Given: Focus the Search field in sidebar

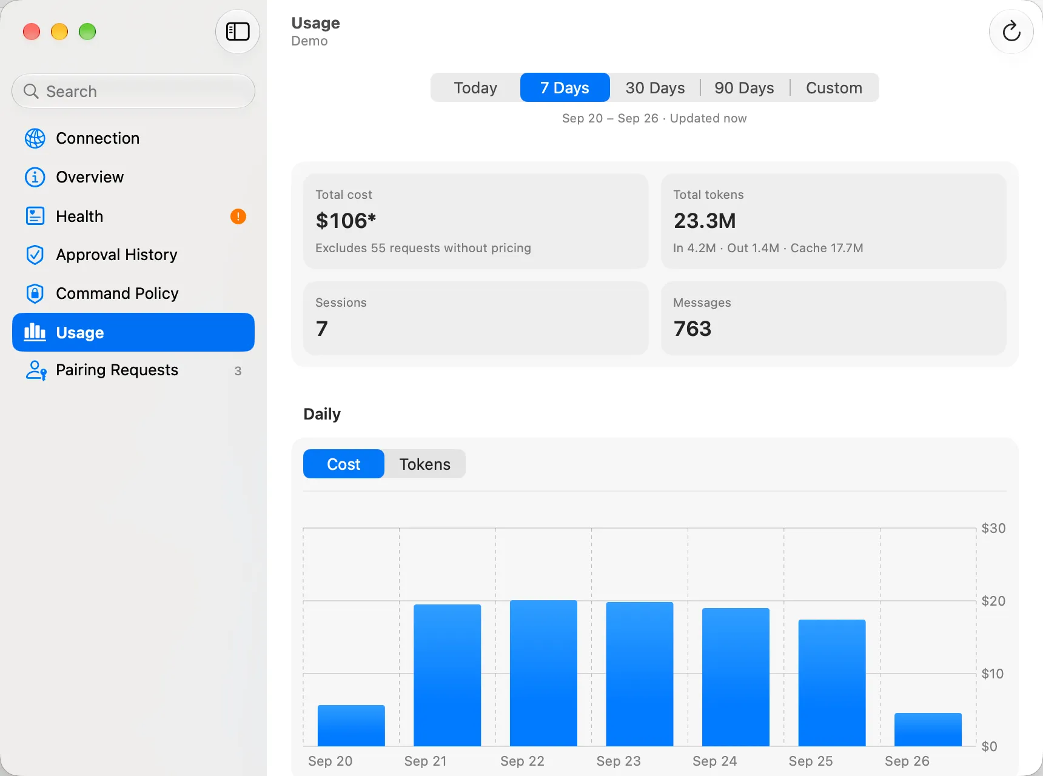Looking at the screenshot, I should 133,92.
